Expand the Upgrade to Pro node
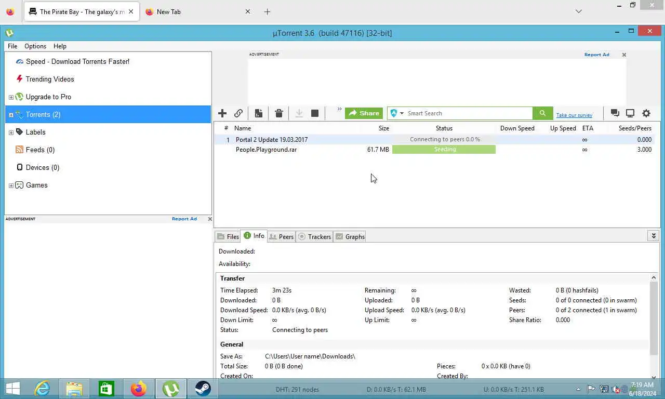This screenshot has width=665, height=399. [11, 97]
